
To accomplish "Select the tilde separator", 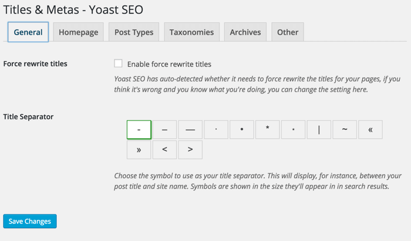I will tap(345, 129).
